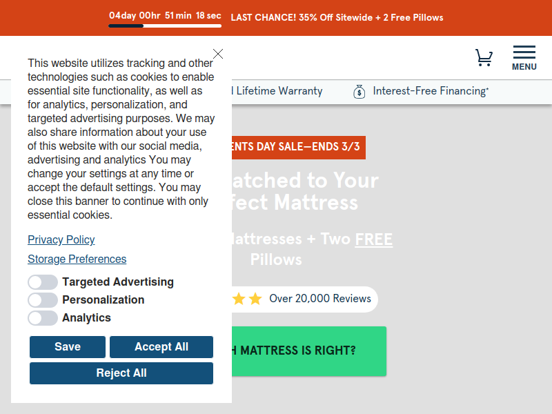Click the first gold review star
The image size is (552, 414).
(238, 299)
